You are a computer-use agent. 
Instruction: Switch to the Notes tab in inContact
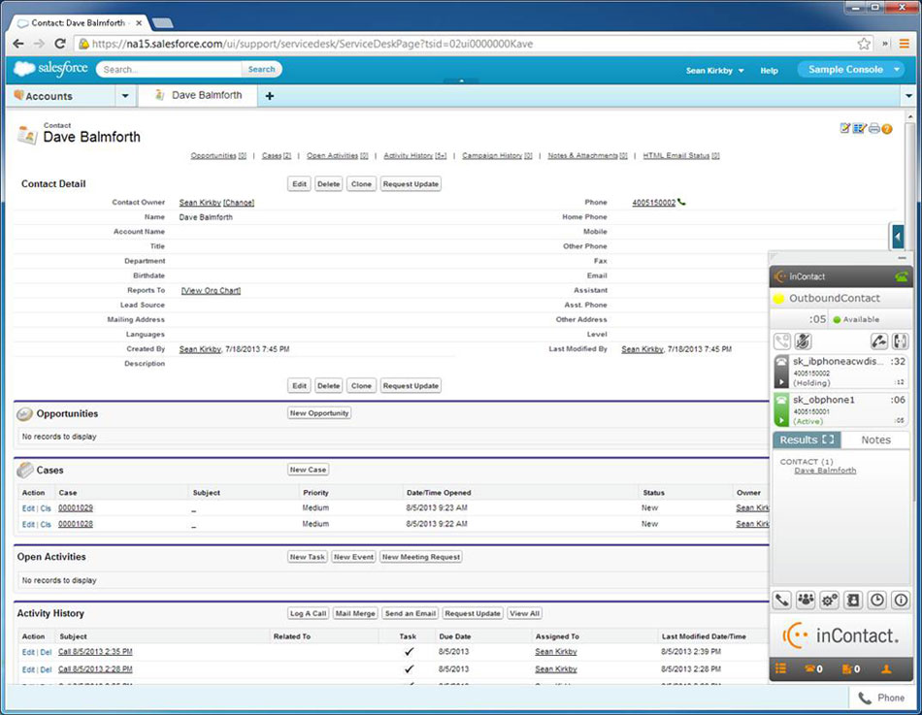click(x=875, y=439)
